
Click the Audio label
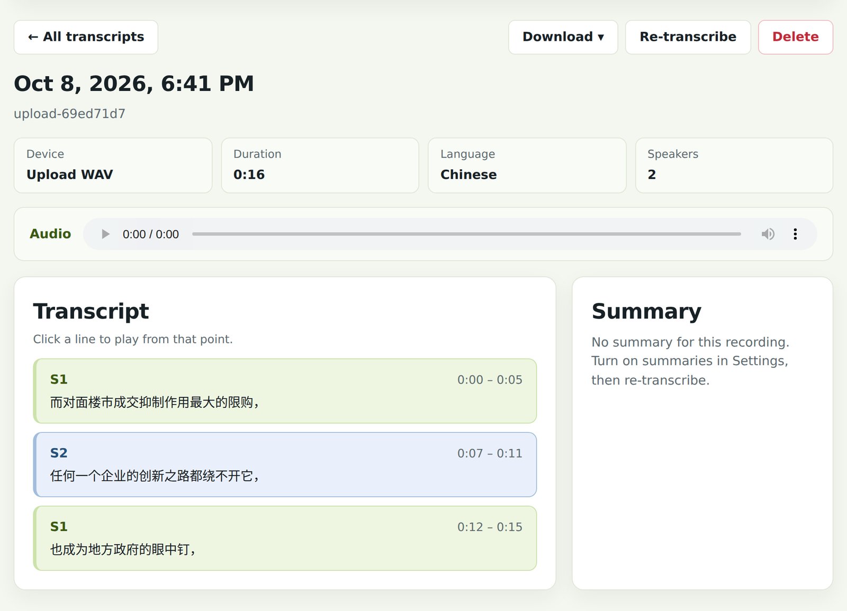(x=50, y=234)
